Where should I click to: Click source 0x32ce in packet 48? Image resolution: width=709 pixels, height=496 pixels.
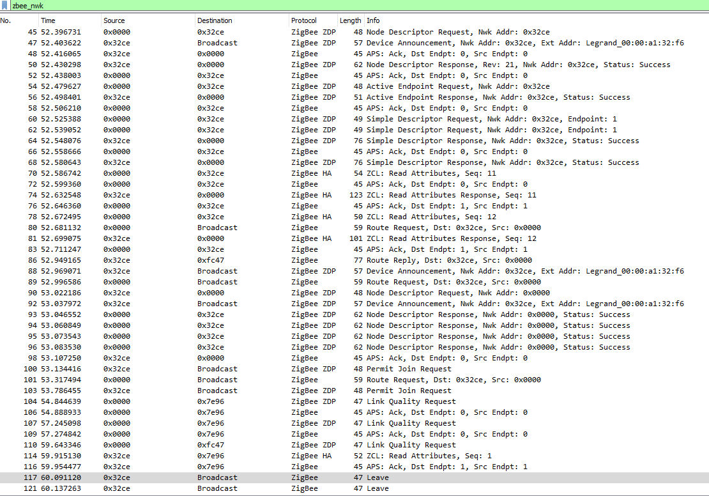coord(117,54)
